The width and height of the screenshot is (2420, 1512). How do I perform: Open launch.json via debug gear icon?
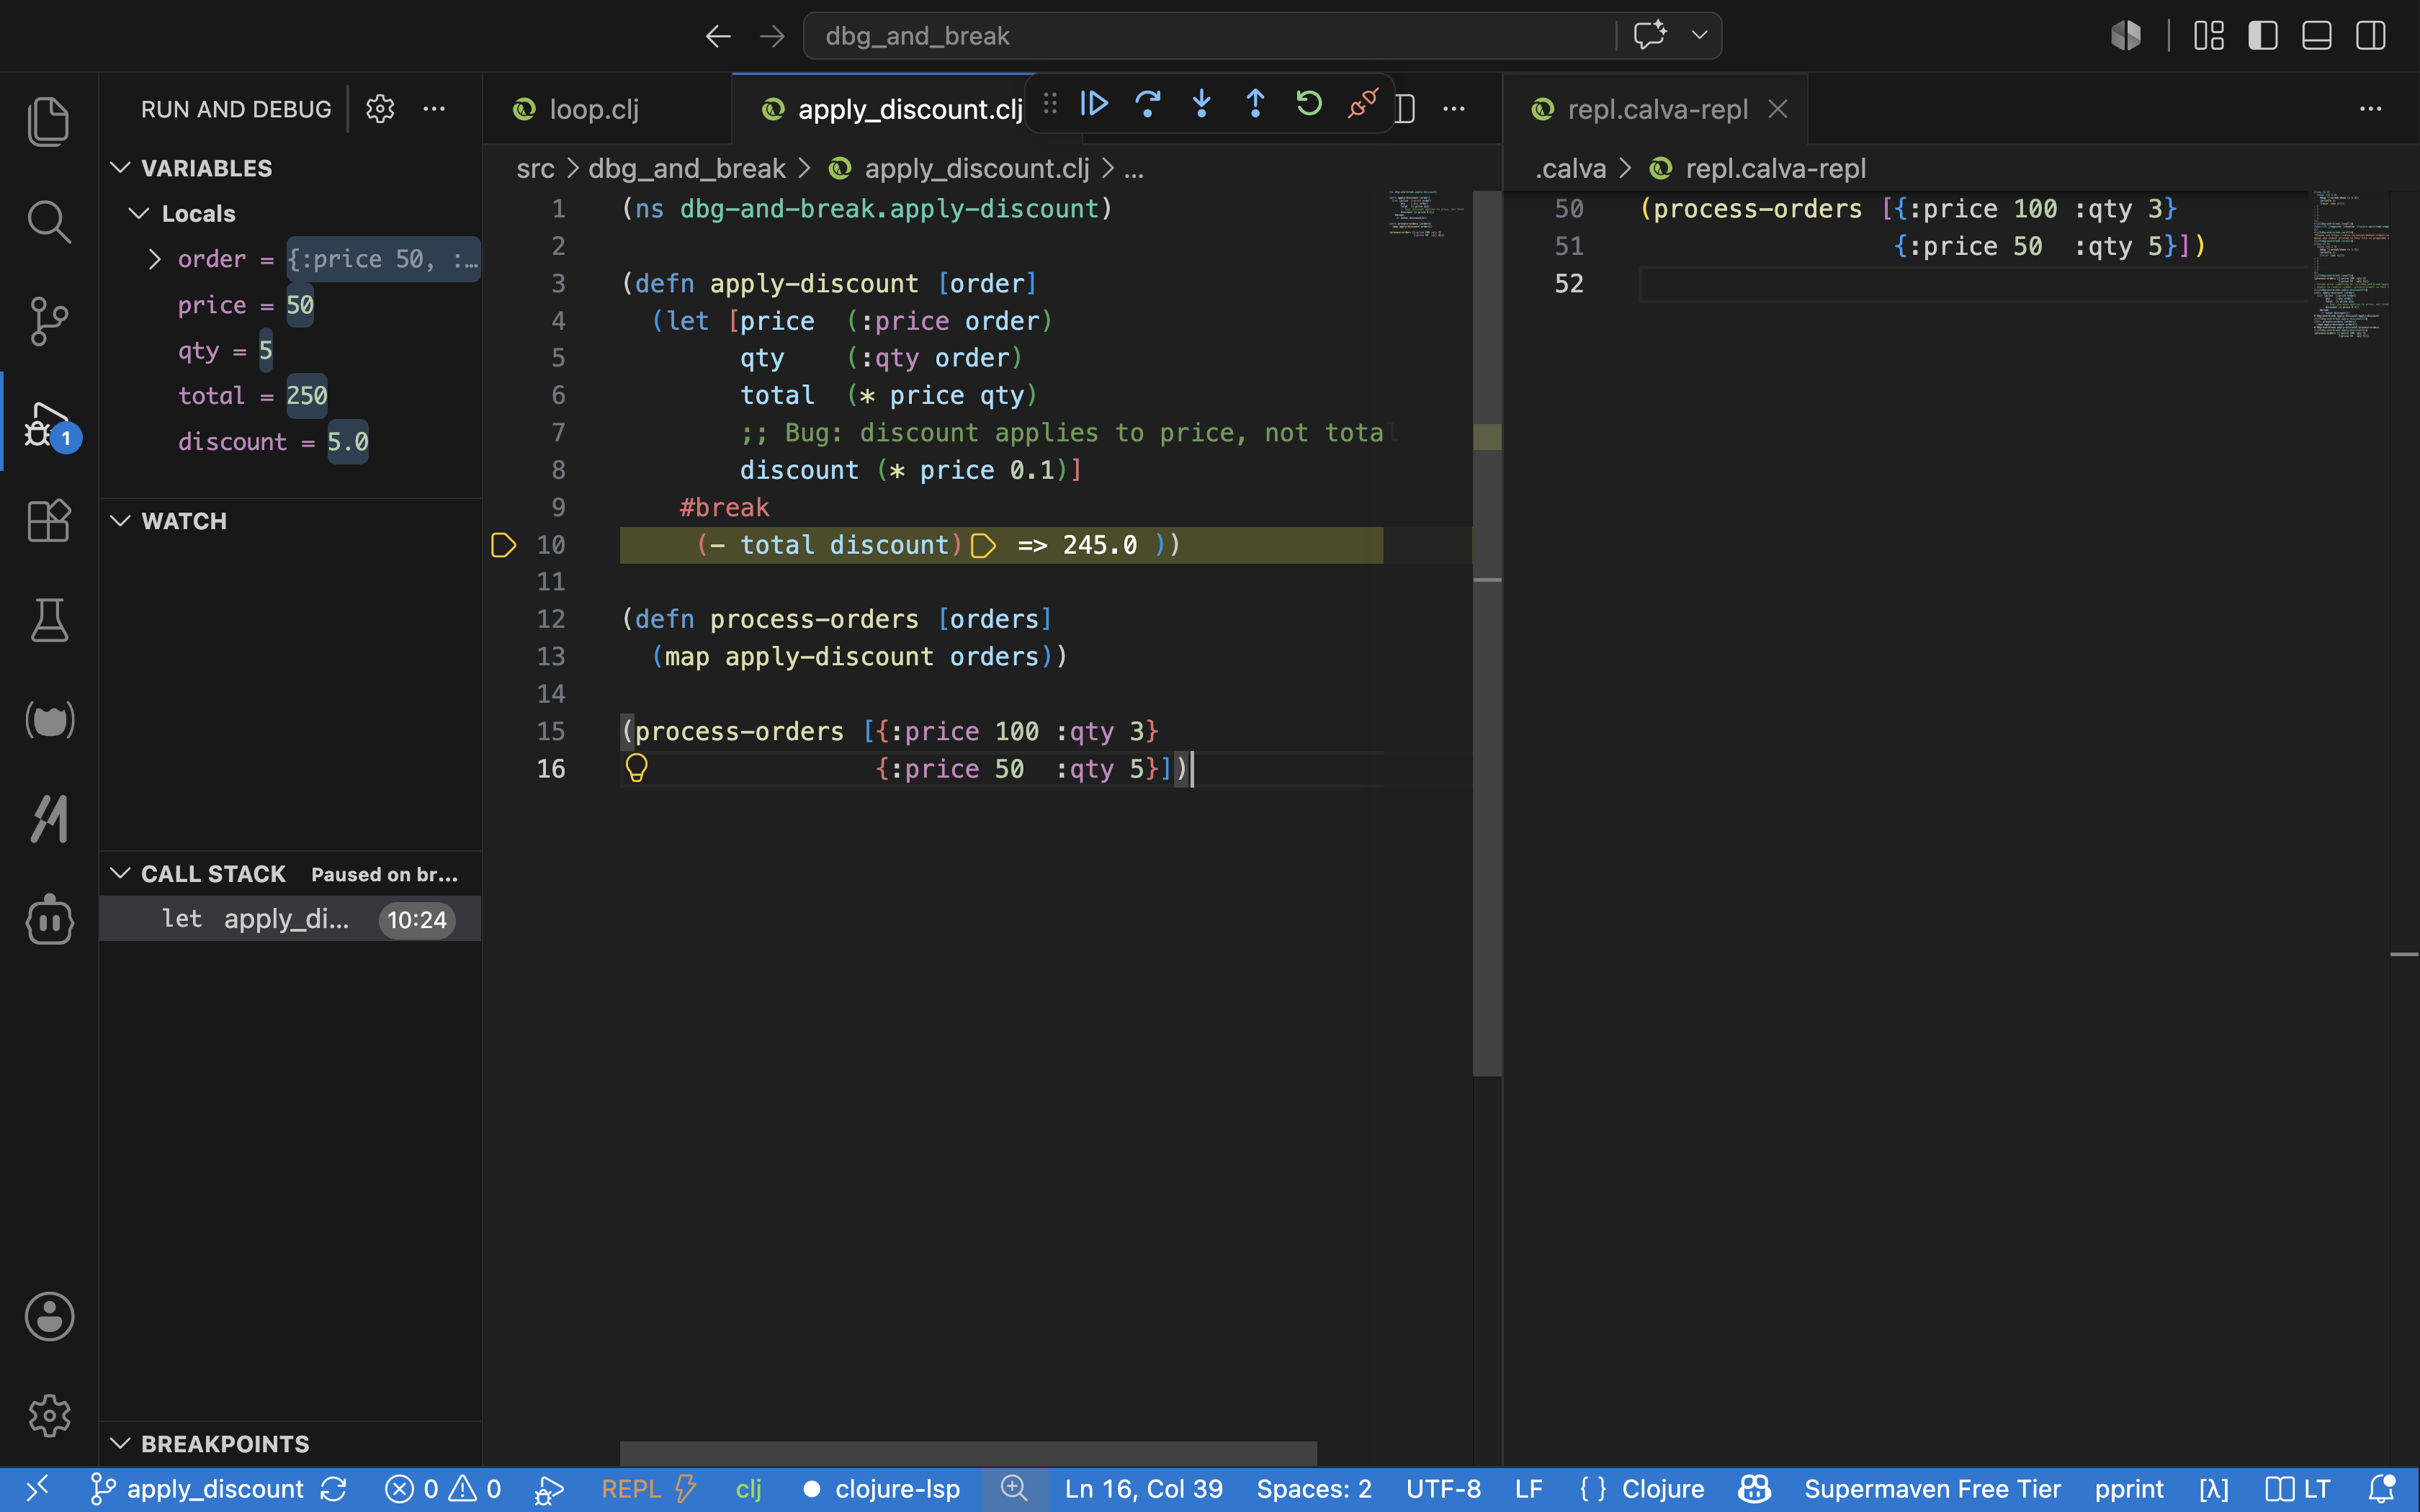pyautogui.click(x=380, y=109)
